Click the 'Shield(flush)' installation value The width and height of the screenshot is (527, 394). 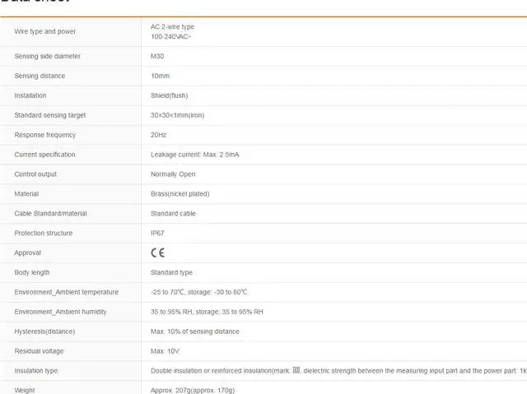[x=169, y=95]
